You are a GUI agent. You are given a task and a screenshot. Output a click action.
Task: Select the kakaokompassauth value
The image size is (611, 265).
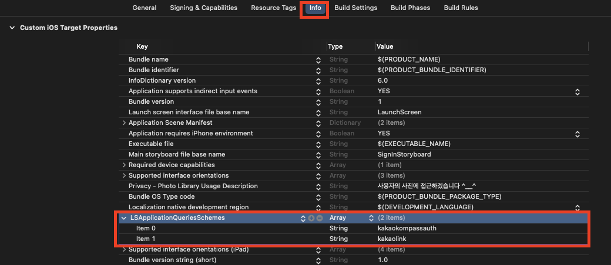[x=407, y=229]
